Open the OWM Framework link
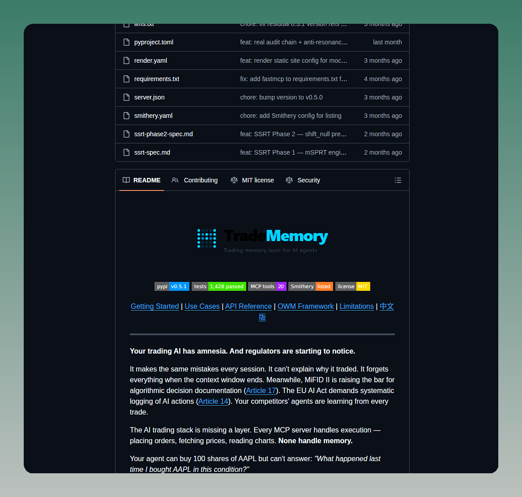Screen dimensions: 522x497 coord(306,307)
